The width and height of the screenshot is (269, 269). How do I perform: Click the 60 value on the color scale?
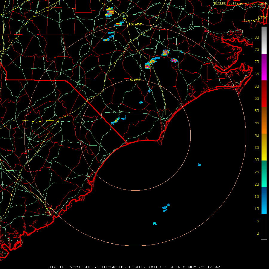tap(257, 86)
